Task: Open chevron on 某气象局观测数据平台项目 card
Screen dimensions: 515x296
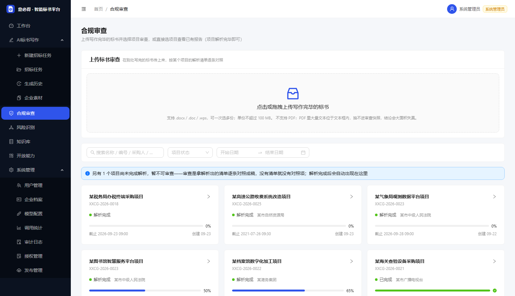Action: (x=494, y=197)
